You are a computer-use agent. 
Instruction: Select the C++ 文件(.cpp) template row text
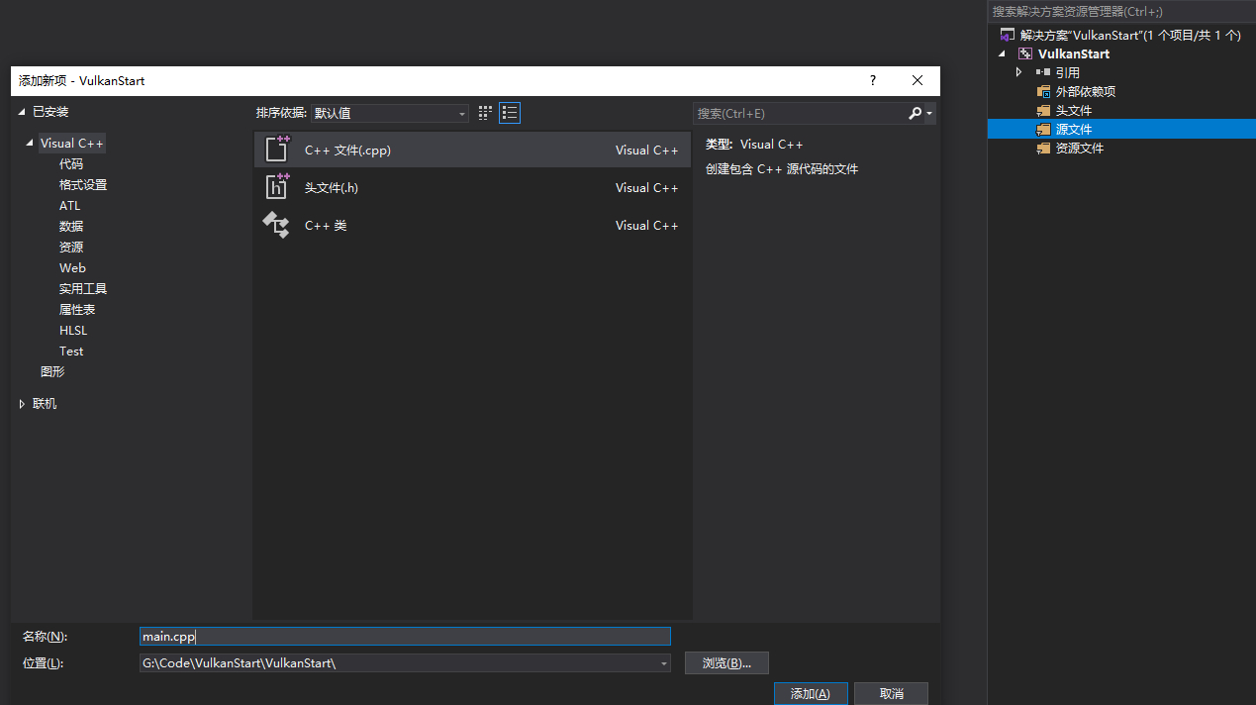[347, 151]
